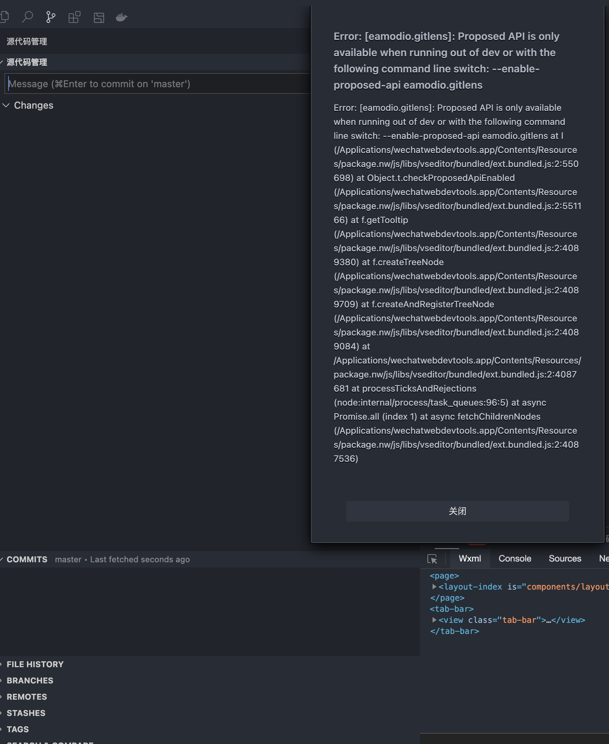Screen dimensions: 609x744
Task: Collapse the Changes group
Action: coord(6,106)
